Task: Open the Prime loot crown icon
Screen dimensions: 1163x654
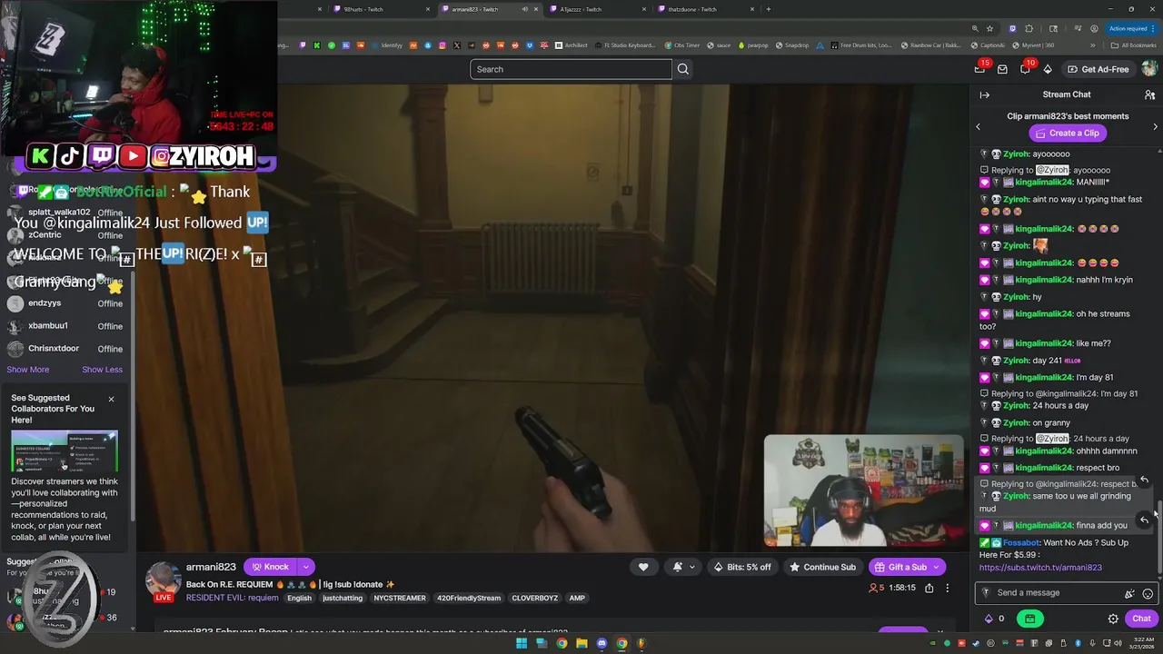Action: 979,69
